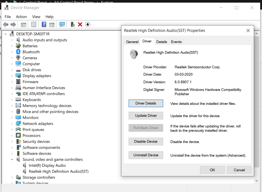The width and height of the screenshot is (262, 192).
Task: Select the Cameras category icon
Action: click(18, 58)
